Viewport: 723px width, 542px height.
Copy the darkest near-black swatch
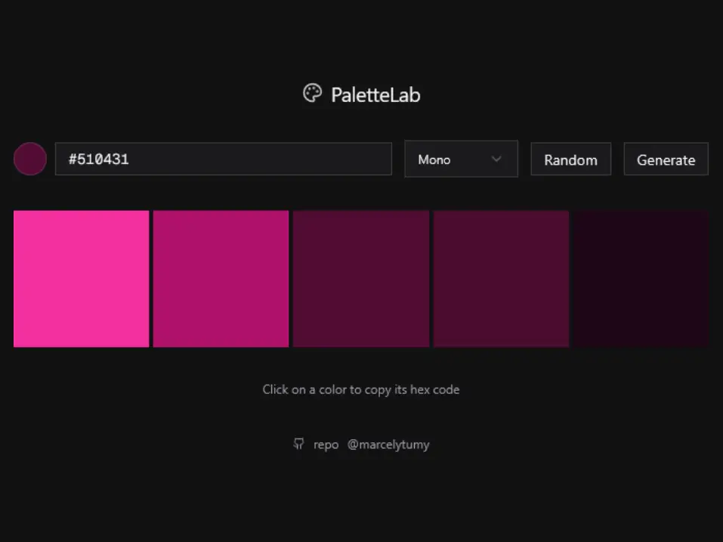(x=641, y=279)
